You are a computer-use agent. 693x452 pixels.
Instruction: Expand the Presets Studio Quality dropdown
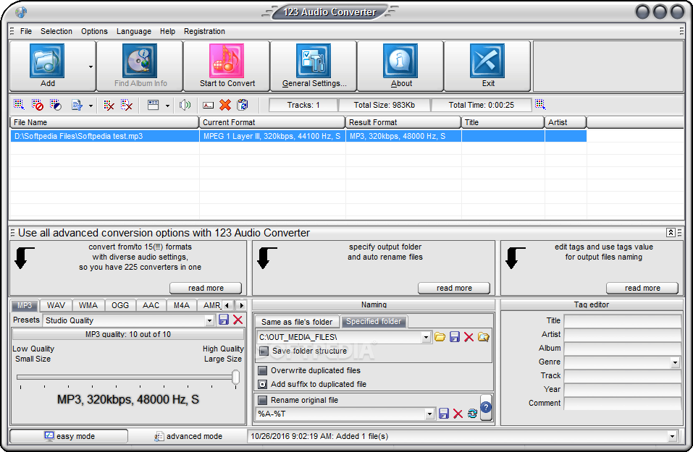[209, 321]
